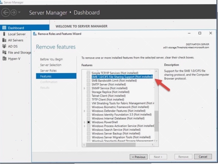The height and width of the screenshot is (164, 218).
Task: Expand the SNMP Service tree node
Action: point(84,88)
